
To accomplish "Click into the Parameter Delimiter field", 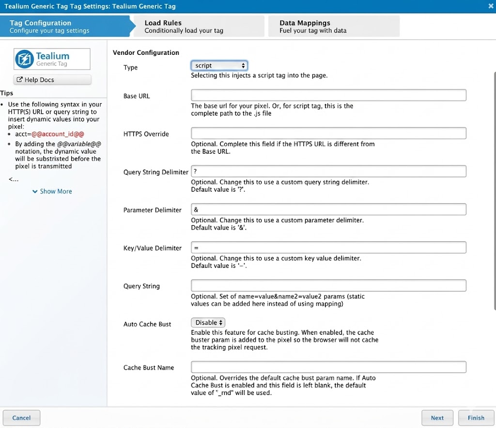I will tap(328, 210).
